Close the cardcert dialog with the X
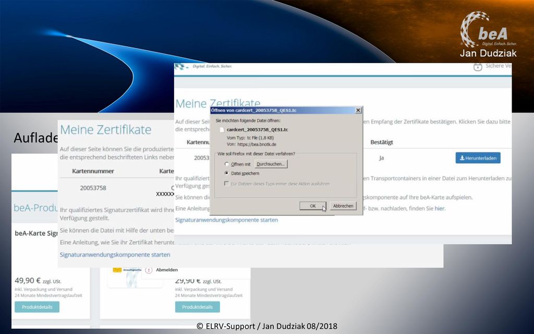 358,110
